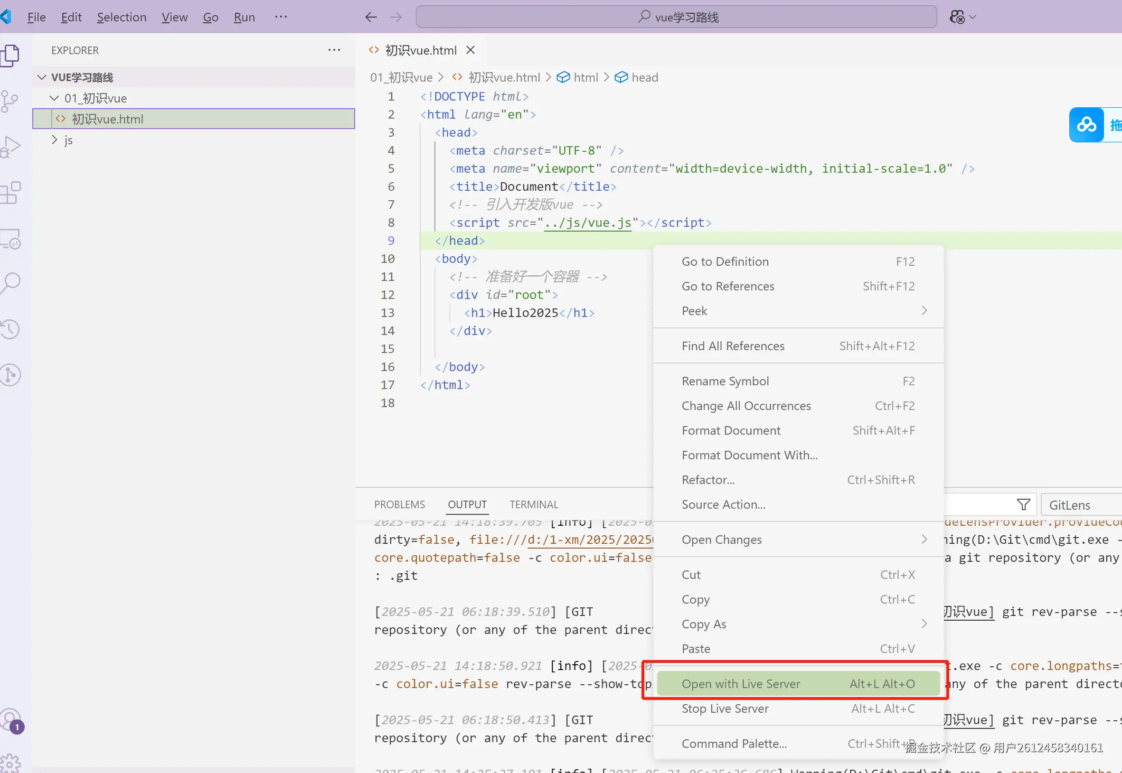This screenshot has height=773, width=1122.
Task: Select Rename Symbol in context menu
Action: (x=798, y=381)
